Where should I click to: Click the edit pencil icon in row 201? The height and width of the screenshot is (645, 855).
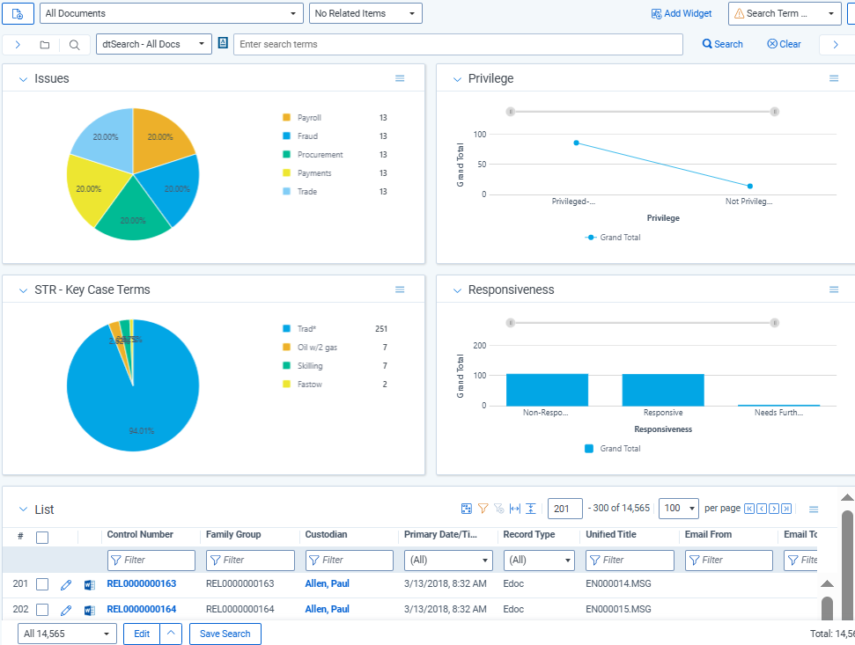point(66,585)
